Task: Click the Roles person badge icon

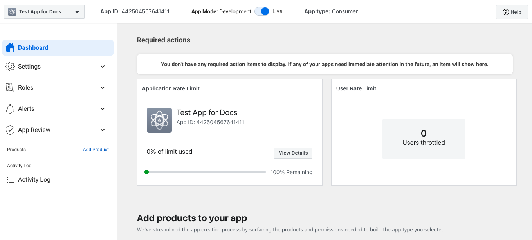Action: click(10, 88)
